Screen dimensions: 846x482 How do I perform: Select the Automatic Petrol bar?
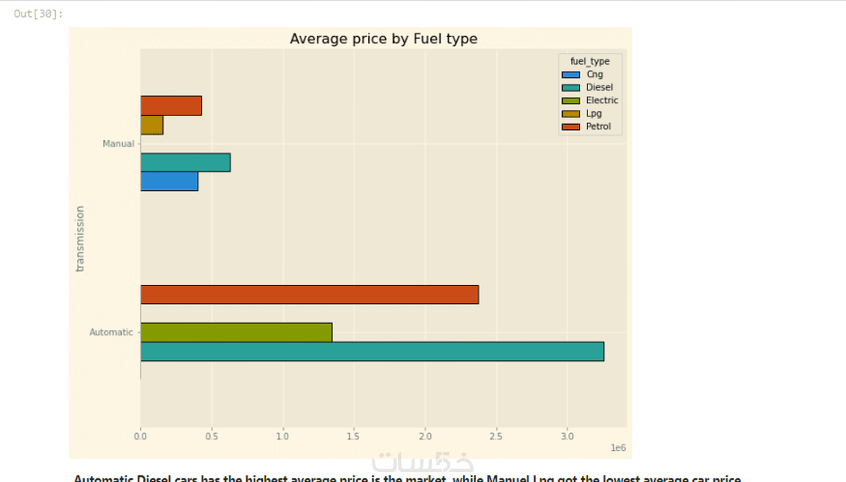pyautogui.click(x=310, y=295)
